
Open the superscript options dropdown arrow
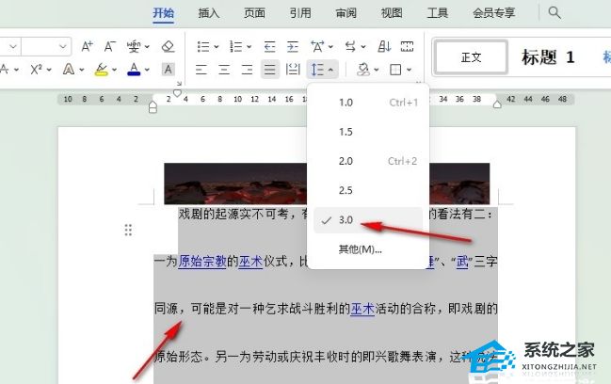pos(49,70)
